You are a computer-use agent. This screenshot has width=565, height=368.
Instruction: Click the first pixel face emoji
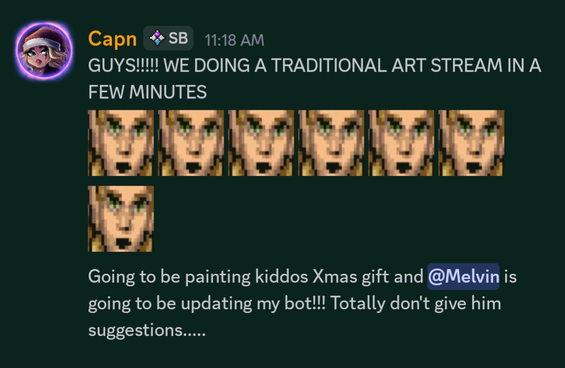pyautogui.click(x=121, y=142)
